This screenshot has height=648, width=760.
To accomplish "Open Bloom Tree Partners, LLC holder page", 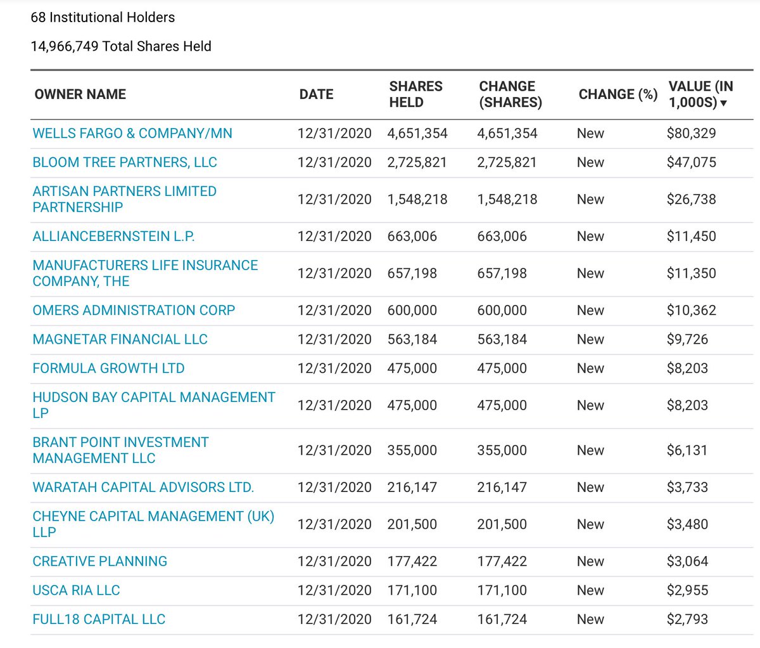I will tap(125, 162).
